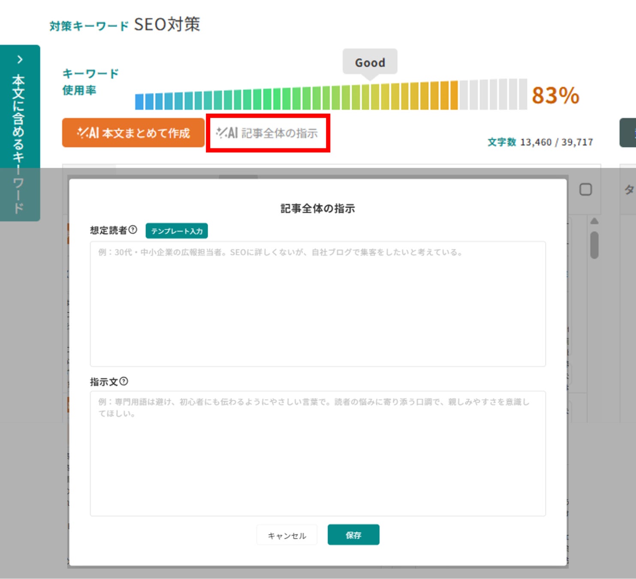Click the AI 本文まとめて作成 orange button
This screenshot has width=636, height=579.
click(x=133, y=133)
